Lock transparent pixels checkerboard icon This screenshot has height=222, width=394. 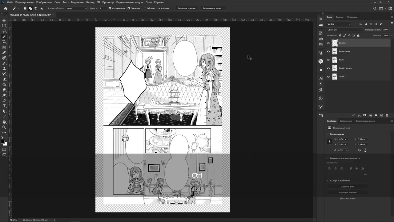pyautogui.click(x=340, y=35)
